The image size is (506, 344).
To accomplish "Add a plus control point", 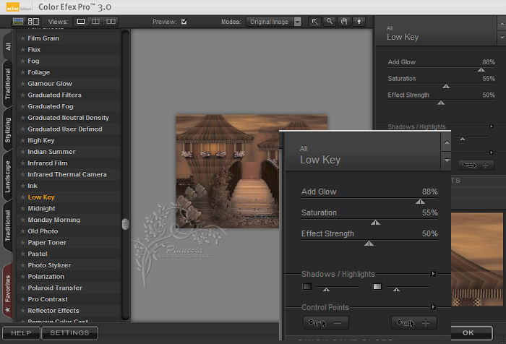I will (x=413, y=323).
